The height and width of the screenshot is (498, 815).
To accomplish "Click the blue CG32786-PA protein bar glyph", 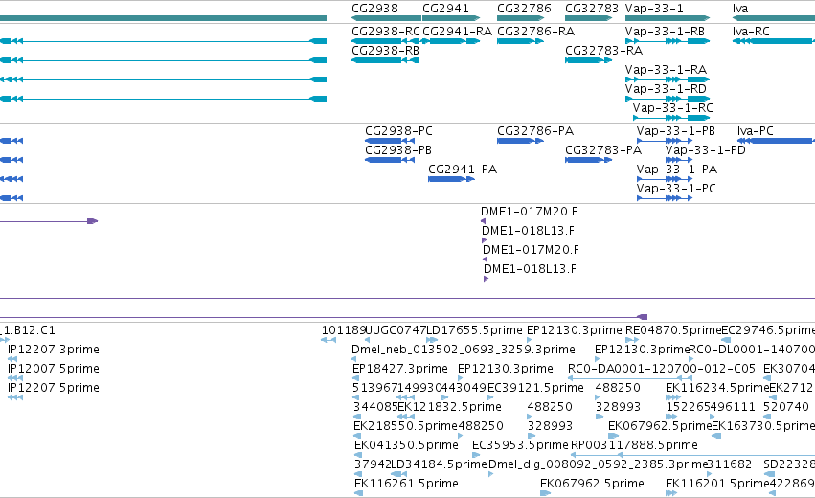I will click(520, 141).
